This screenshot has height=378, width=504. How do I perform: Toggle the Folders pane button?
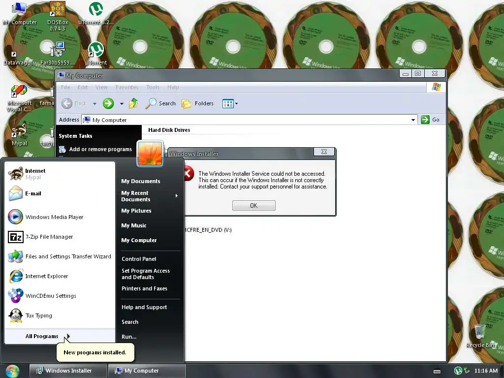tap(197, 103)
